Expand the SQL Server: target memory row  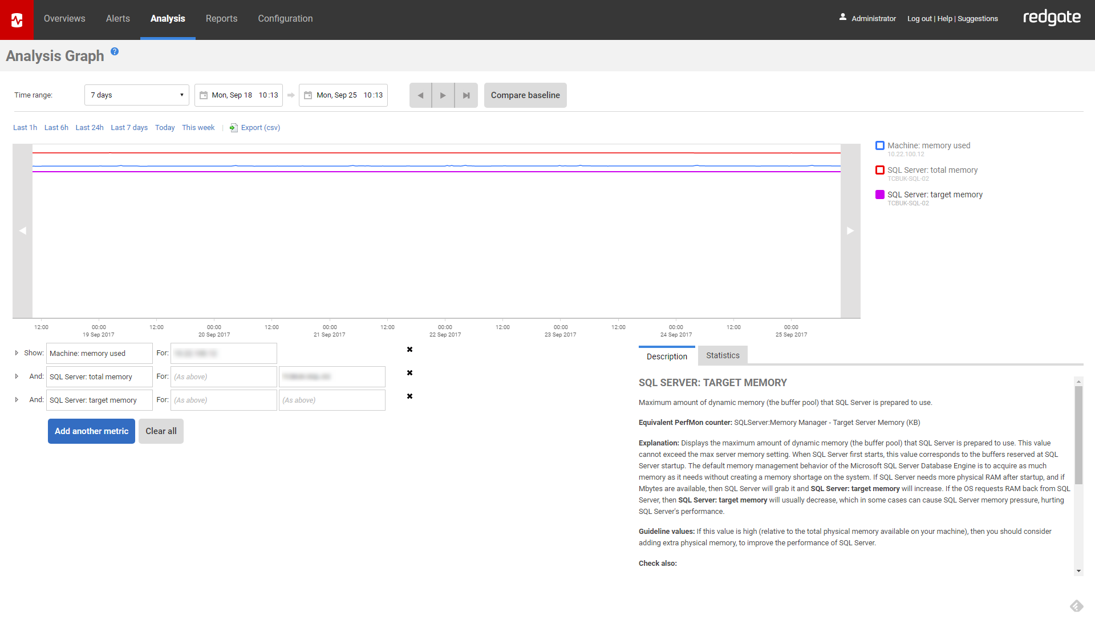point(17,400)
